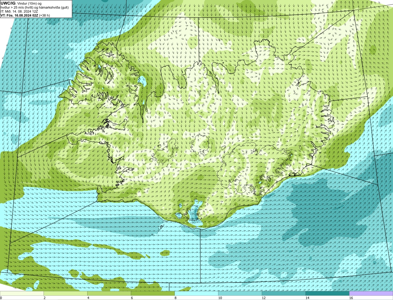Choose the 14–16 m/s dark teal legend swatch

[327, 293]
